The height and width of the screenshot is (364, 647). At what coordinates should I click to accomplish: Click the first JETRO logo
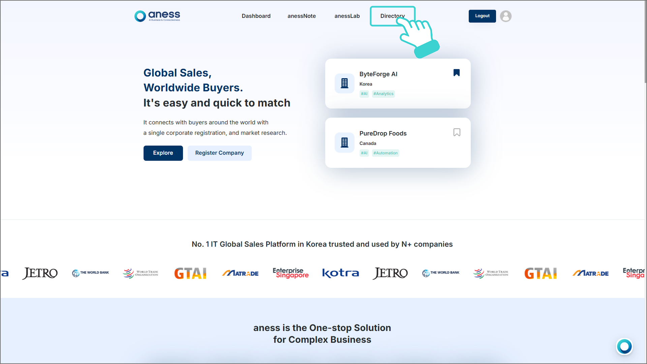point(40,273)
